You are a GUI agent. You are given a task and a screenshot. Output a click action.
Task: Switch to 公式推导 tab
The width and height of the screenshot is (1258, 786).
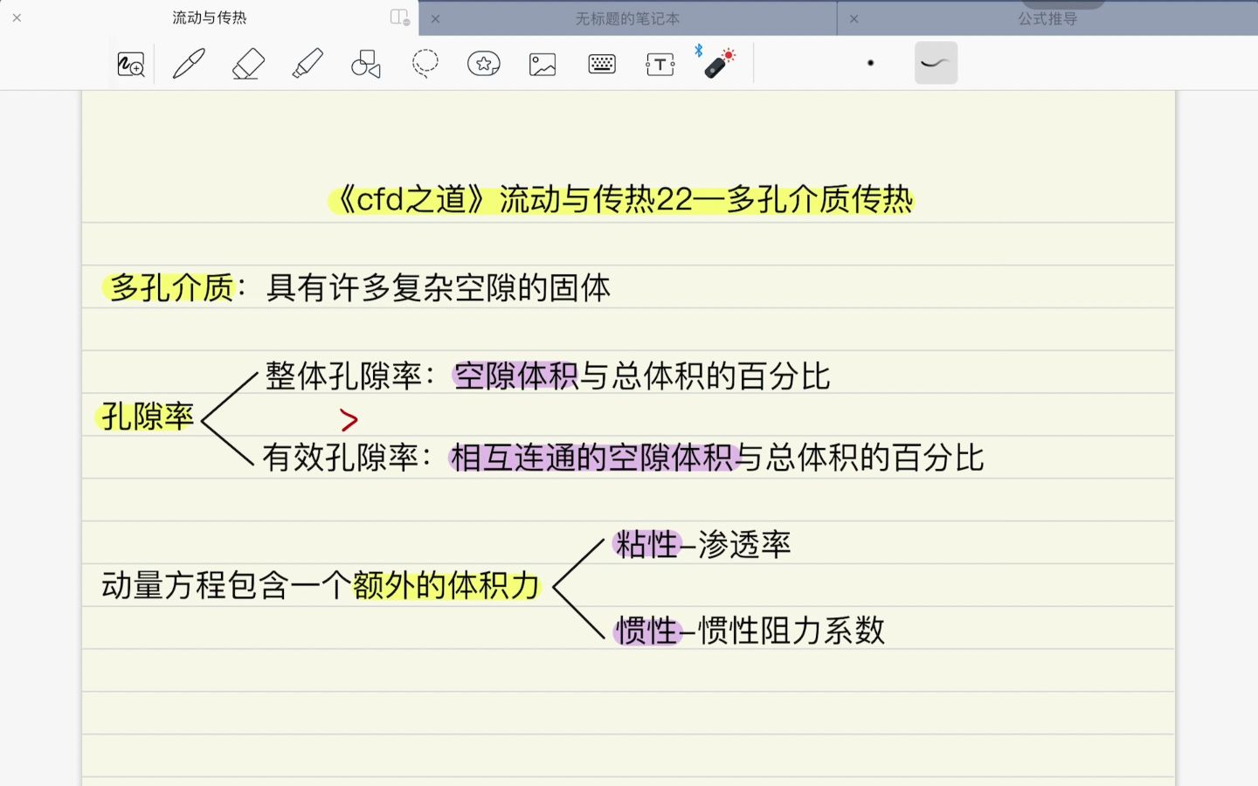point(1047,18)
